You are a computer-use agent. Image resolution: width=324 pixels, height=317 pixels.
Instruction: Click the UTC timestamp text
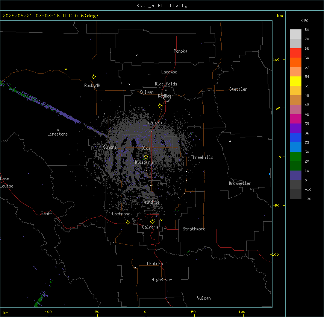coord(50,16)
